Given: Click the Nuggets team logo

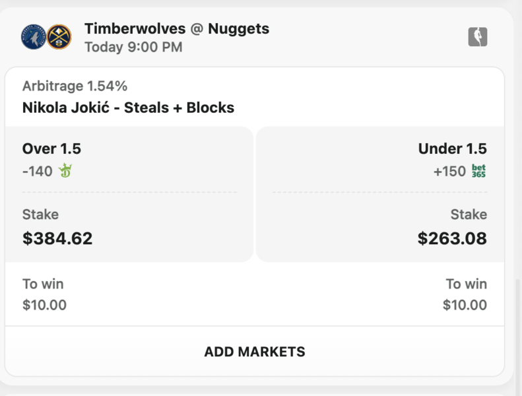Looking at the screenshot, I should (x=59, y=37).
